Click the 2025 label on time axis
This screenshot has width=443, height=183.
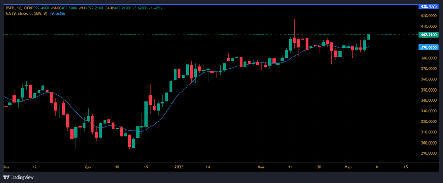click(x=179, y=167)
